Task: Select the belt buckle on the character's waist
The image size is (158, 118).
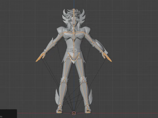Action: (x=74, y=51)
